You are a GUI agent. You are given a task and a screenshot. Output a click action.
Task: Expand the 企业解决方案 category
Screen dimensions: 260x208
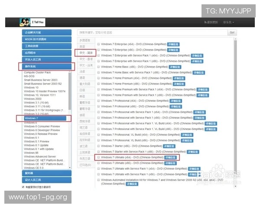(x=47, y=32)
